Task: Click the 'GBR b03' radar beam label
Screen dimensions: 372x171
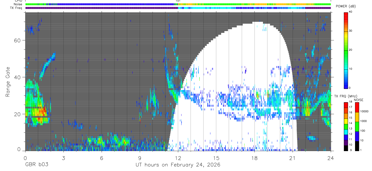Action: pyautogui.click(x=36, y=165)
